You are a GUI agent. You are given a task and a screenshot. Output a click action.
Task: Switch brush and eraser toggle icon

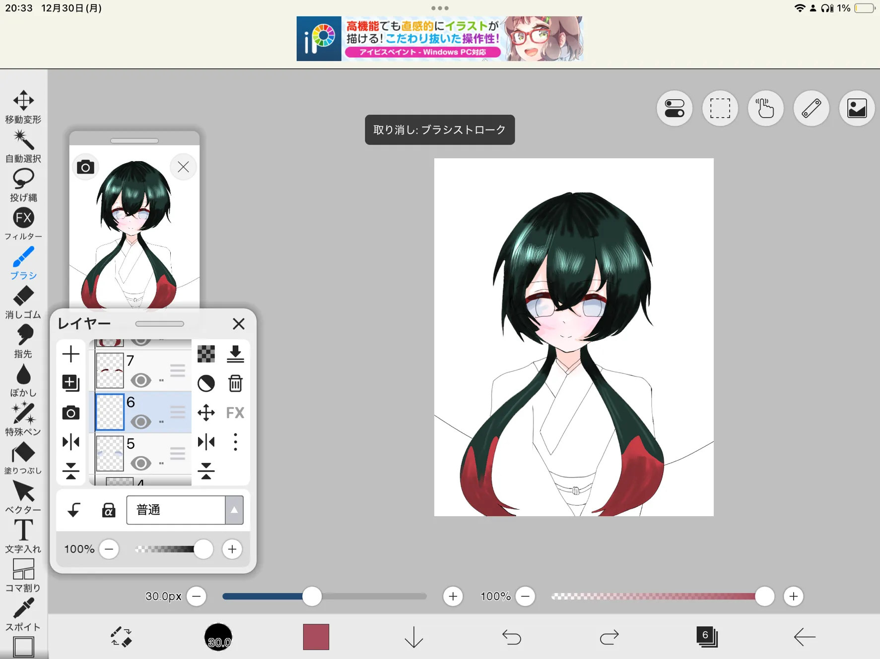point(121,637)
